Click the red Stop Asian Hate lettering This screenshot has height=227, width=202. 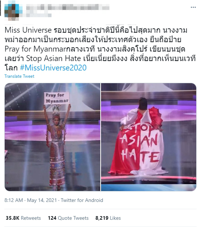pos(140,143)
